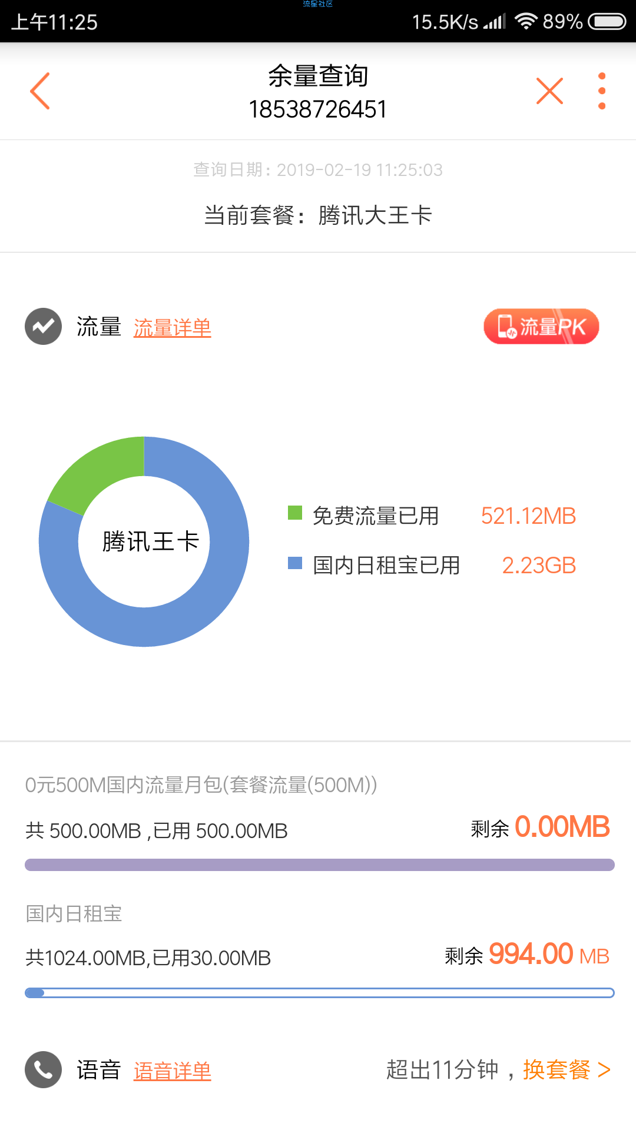Open the three-dot overflow menu
This screenshot has width=636, height=1130.
pyautogui.click(x=601, y=91)
